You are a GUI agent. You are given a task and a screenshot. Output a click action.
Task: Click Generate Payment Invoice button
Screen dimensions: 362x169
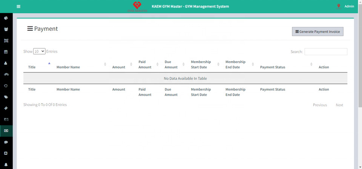point(318,32)
